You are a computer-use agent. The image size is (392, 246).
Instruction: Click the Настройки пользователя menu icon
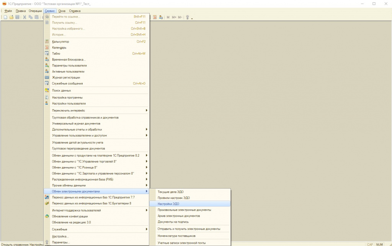(x=47, y=103)
